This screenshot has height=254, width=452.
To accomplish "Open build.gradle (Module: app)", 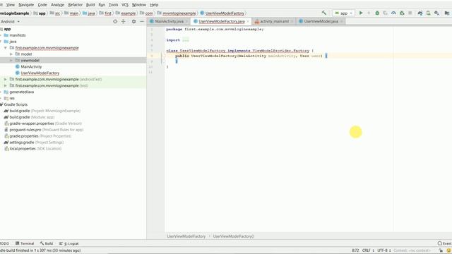I will pyautogui.click(x=32, y=117).
